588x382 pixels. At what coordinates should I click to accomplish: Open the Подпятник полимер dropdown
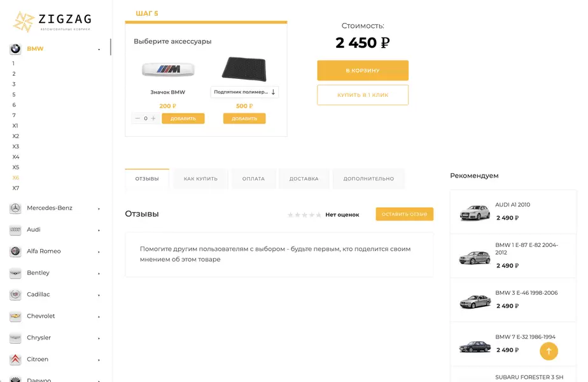point(244,92)
